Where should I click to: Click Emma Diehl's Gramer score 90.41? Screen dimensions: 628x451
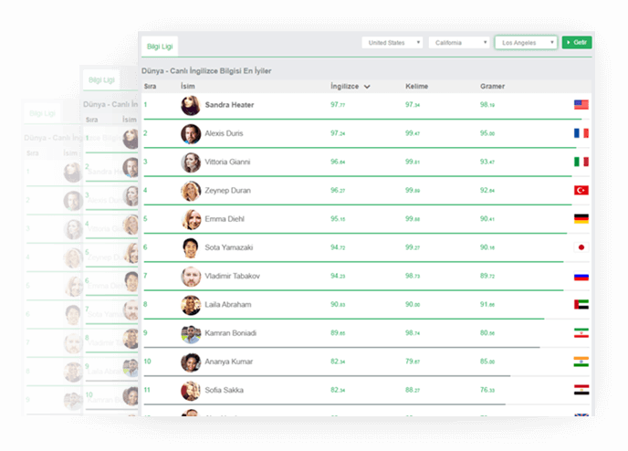pos(487,219)
